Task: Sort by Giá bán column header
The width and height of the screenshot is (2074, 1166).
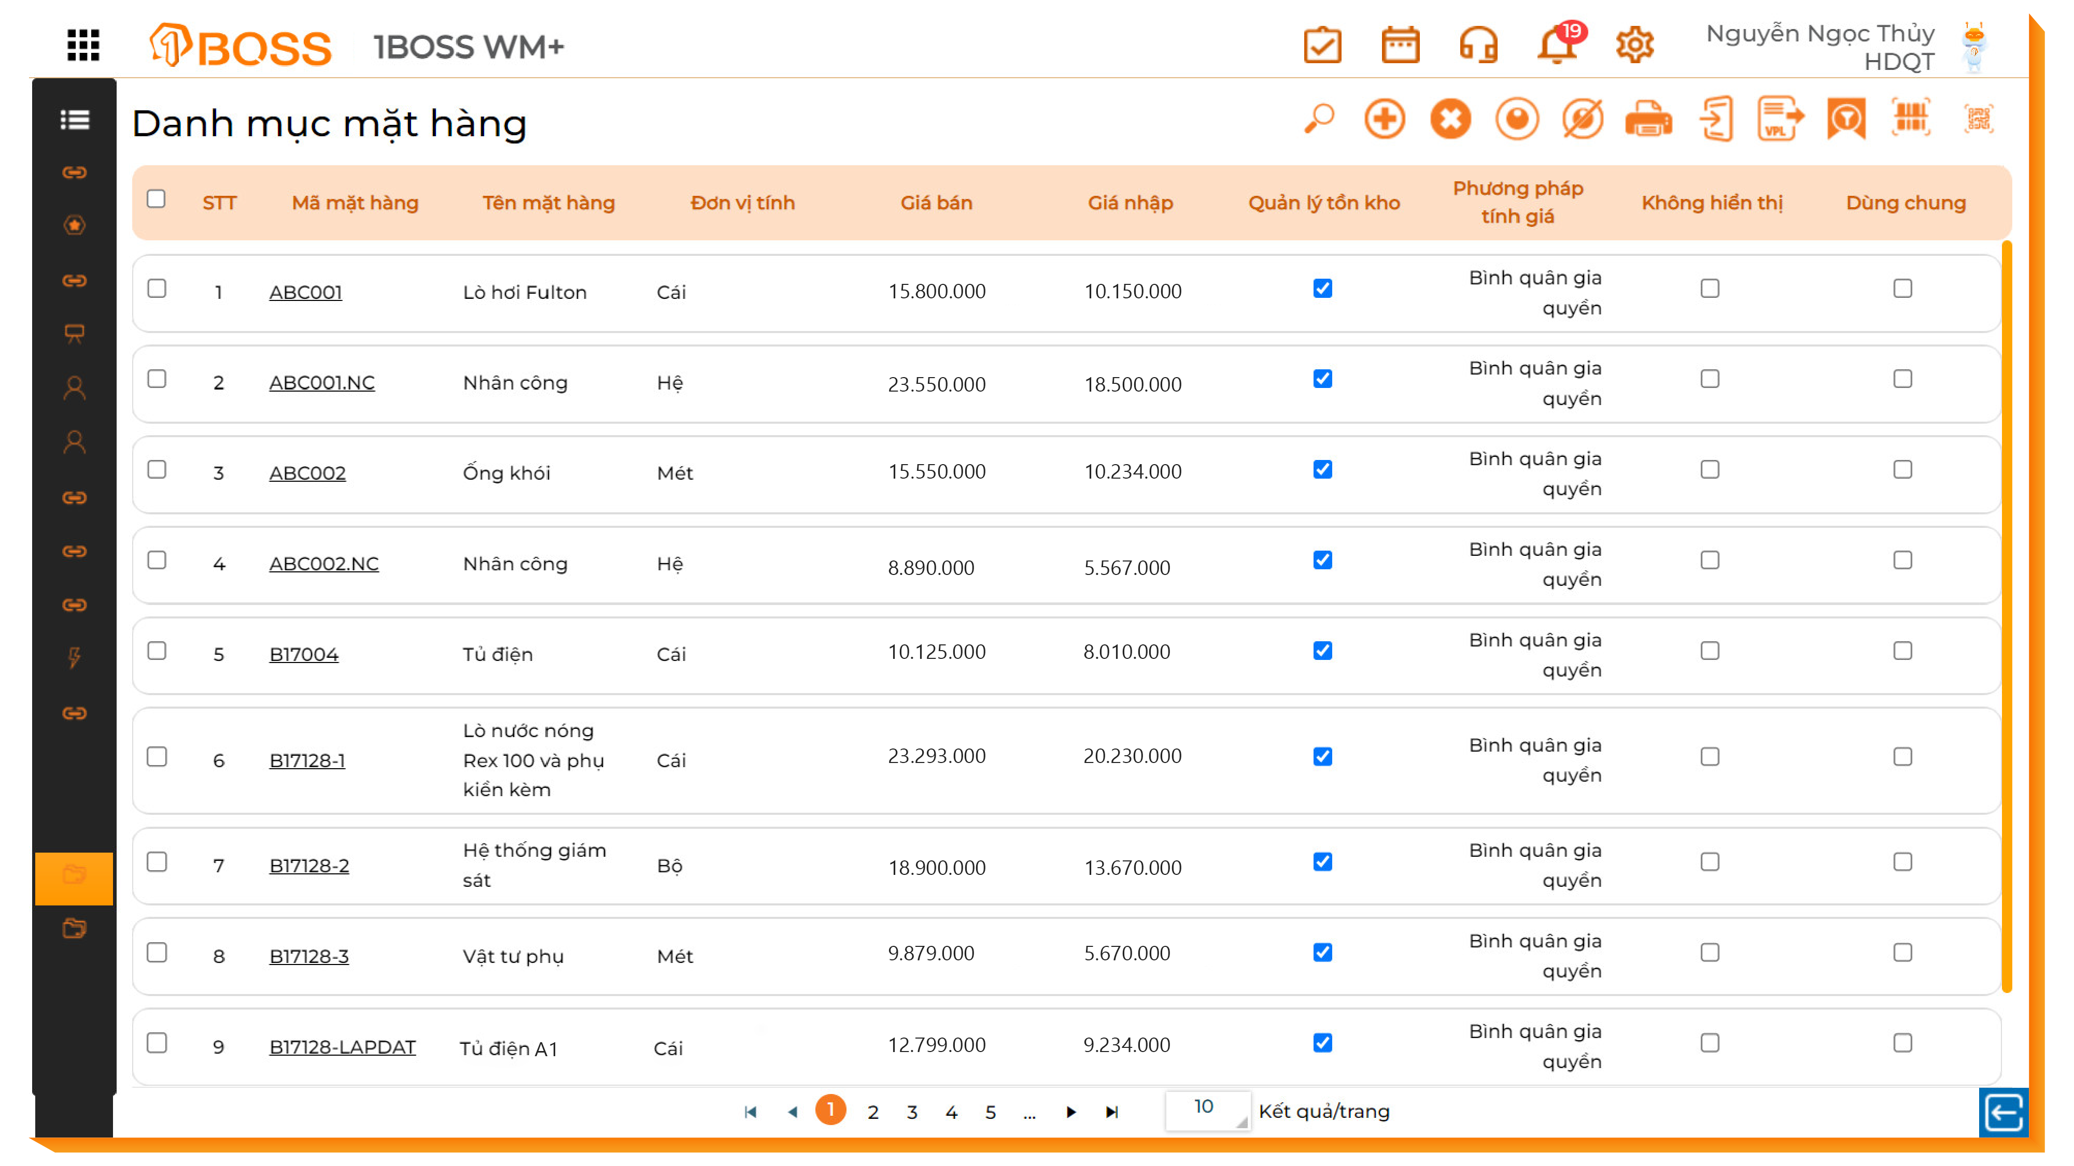Action: coord(936,203)
